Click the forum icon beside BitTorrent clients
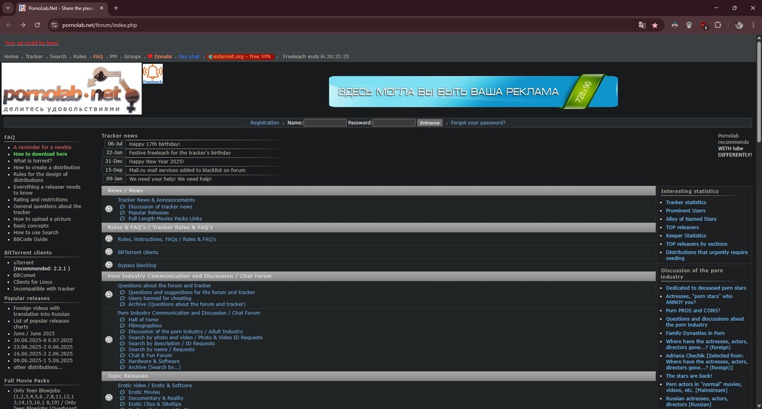762x409 pixels. pos(109,252)
